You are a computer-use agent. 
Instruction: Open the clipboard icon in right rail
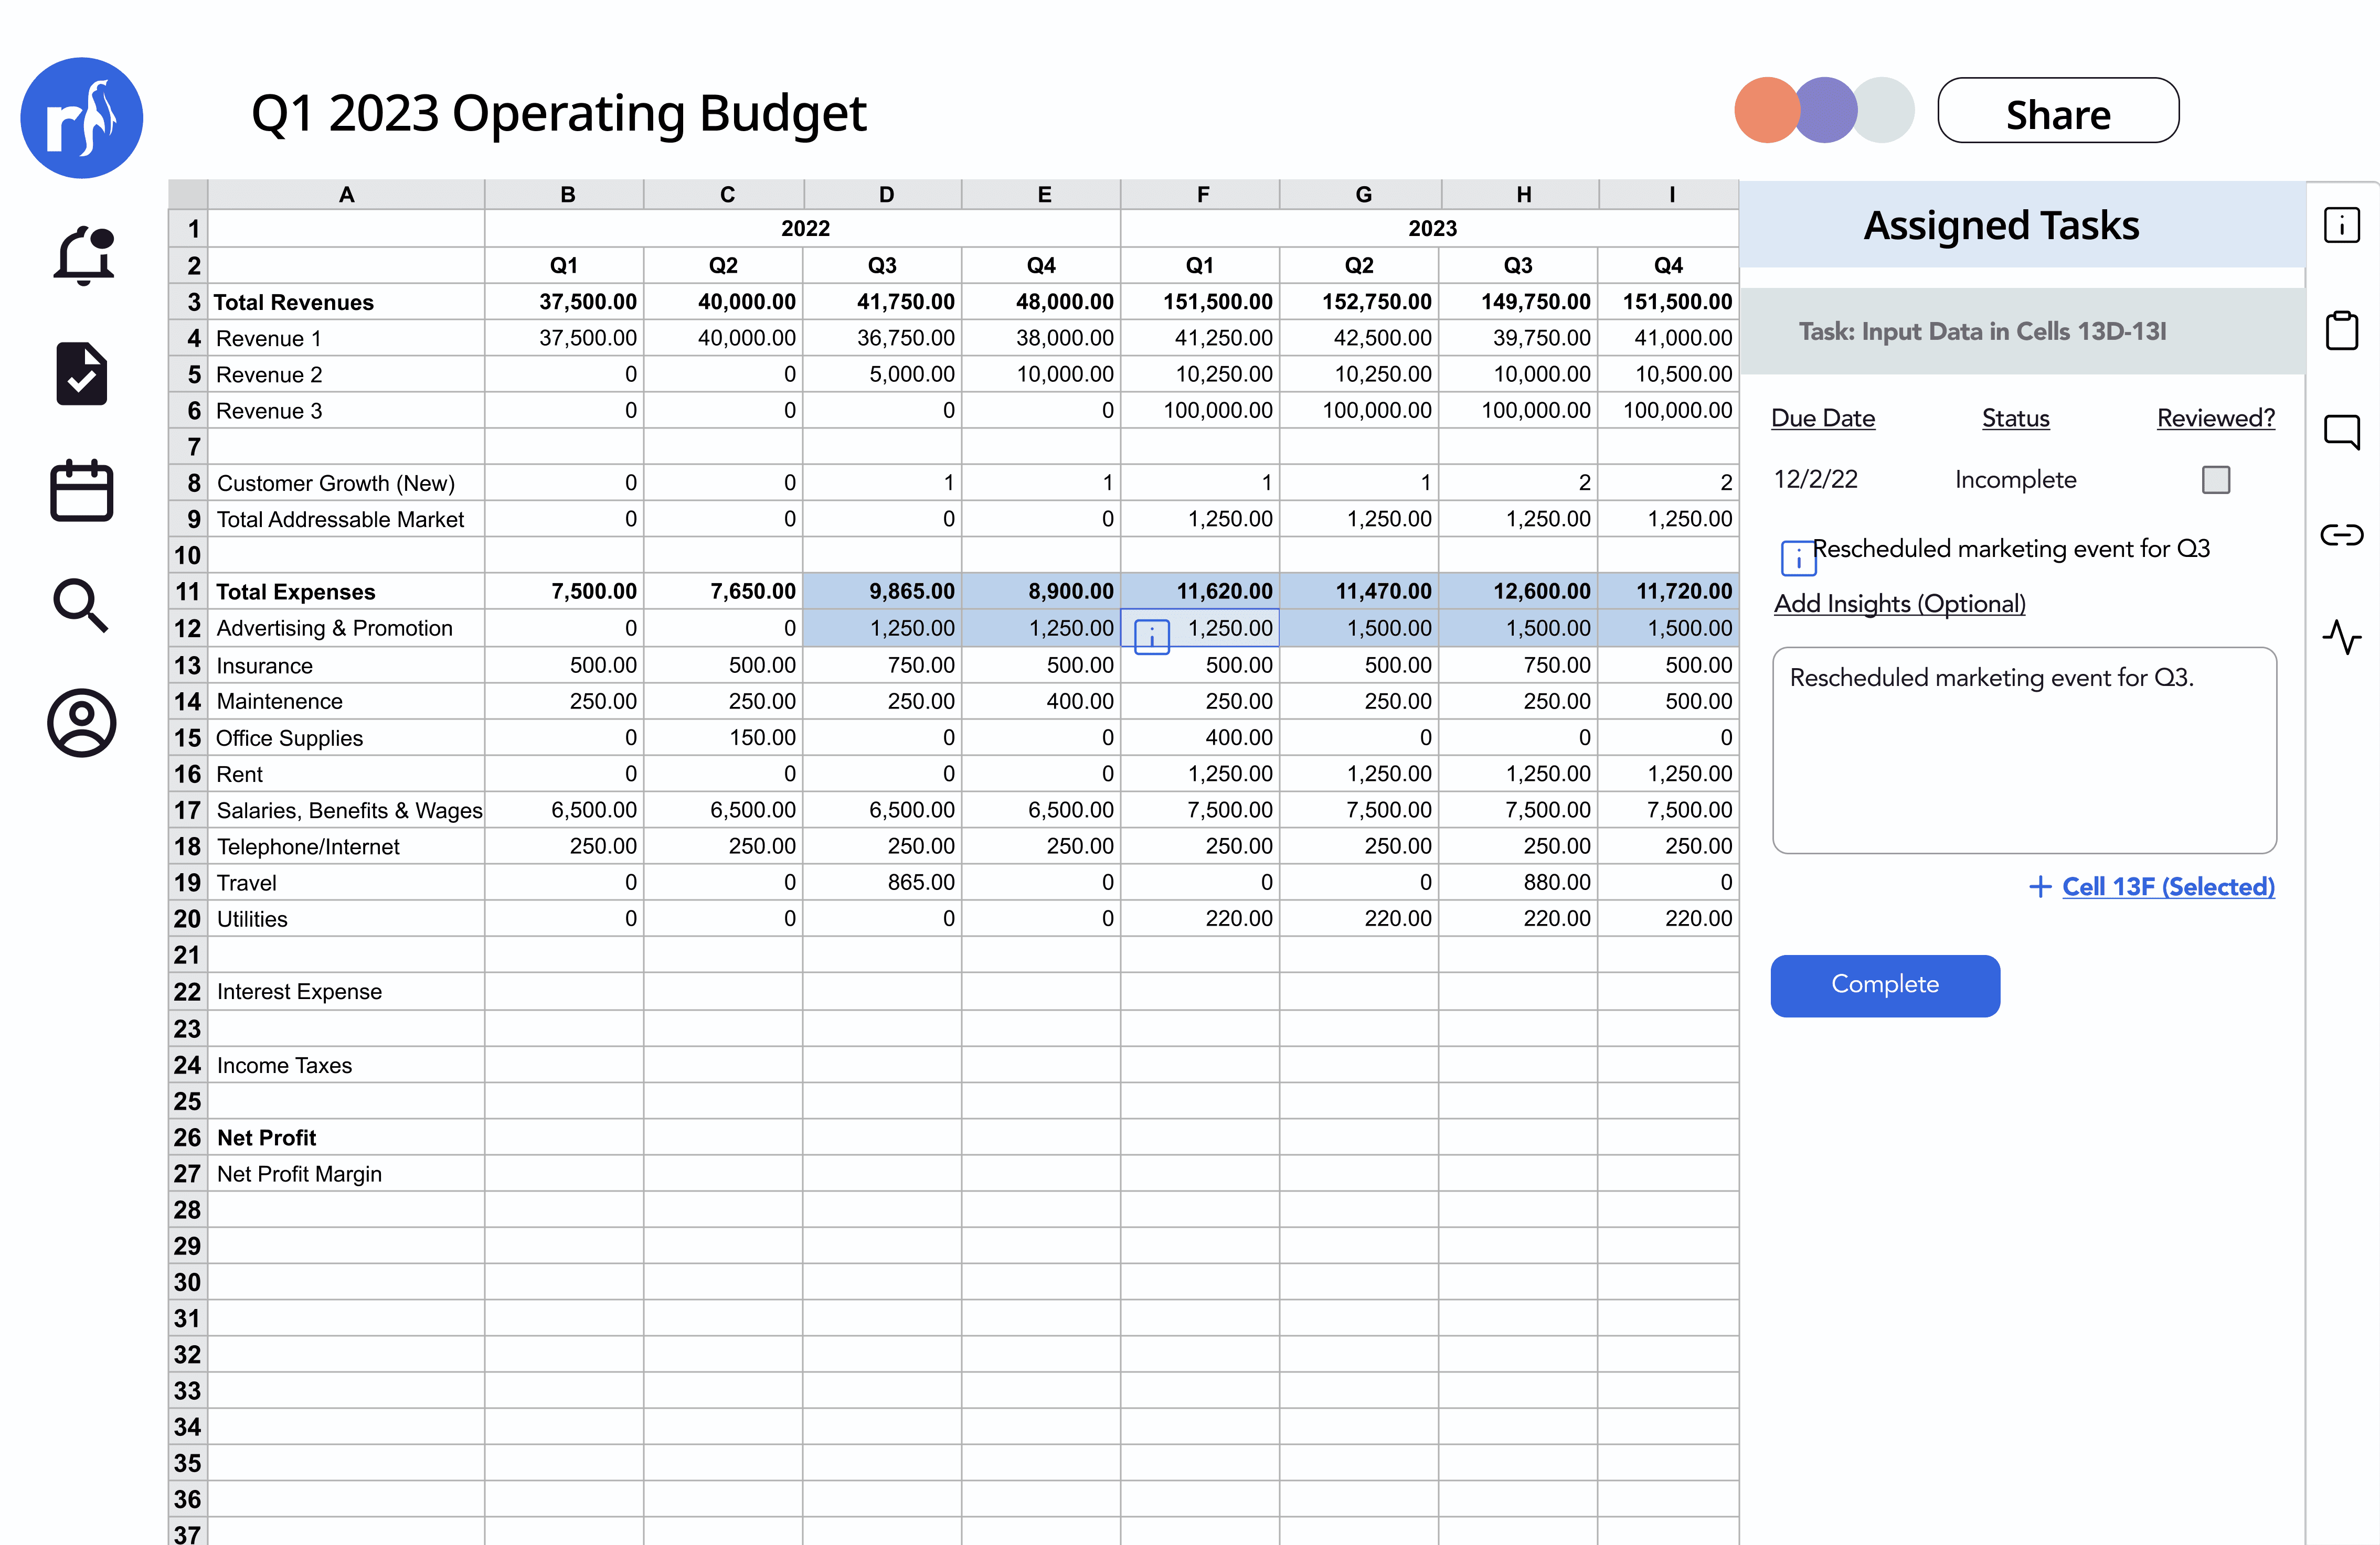(2341, 330)
